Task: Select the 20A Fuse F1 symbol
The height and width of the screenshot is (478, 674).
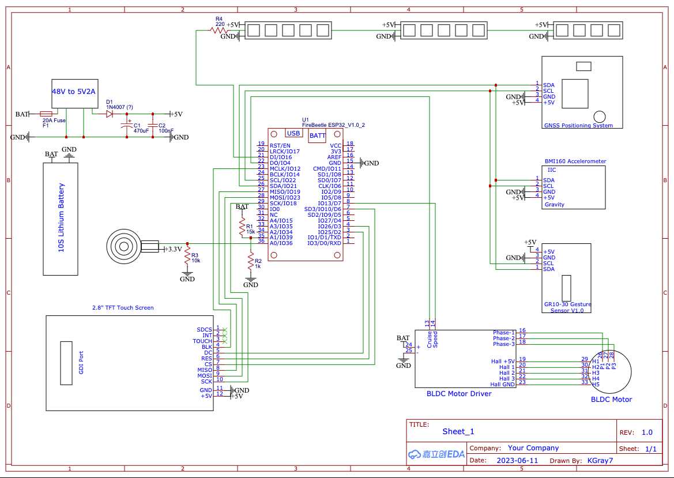Action: pos(46,114)
